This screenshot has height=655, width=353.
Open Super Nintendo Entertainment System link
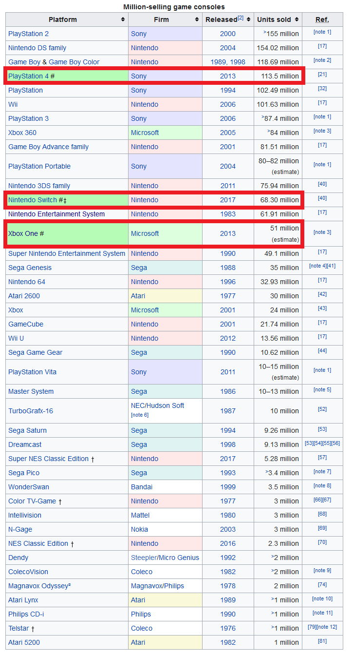pos(67,253)
